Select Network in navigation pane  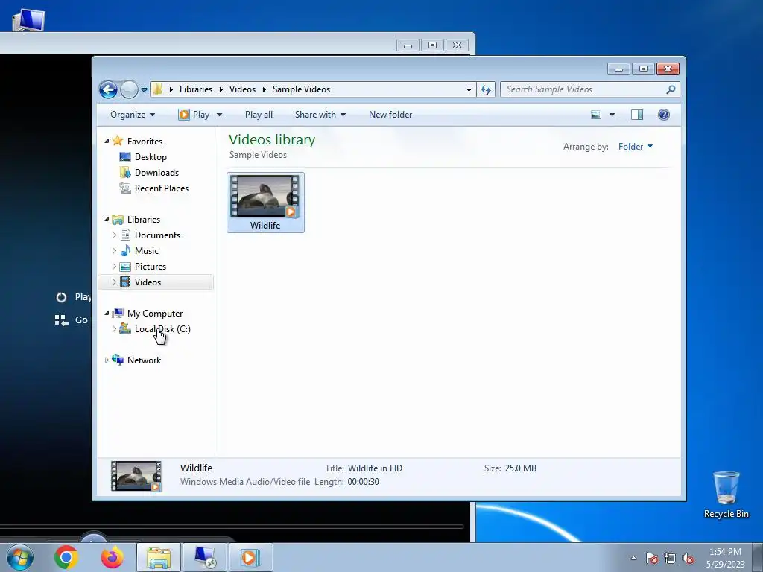[144, 360]
